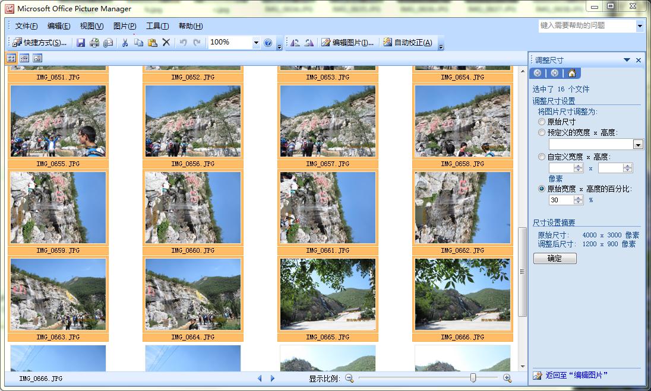The image size is (651, 391).
Task: Click the Print toolbar icon
Action: 94,43
